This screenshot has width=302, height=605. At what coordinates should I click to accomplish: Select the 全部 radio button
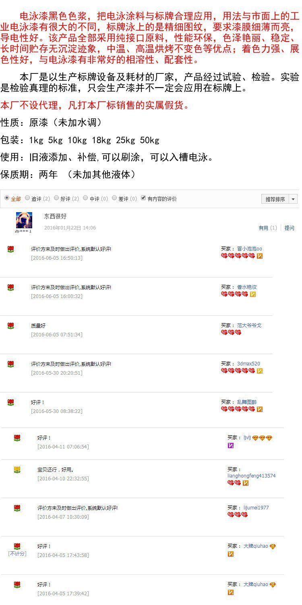[7, 198]
